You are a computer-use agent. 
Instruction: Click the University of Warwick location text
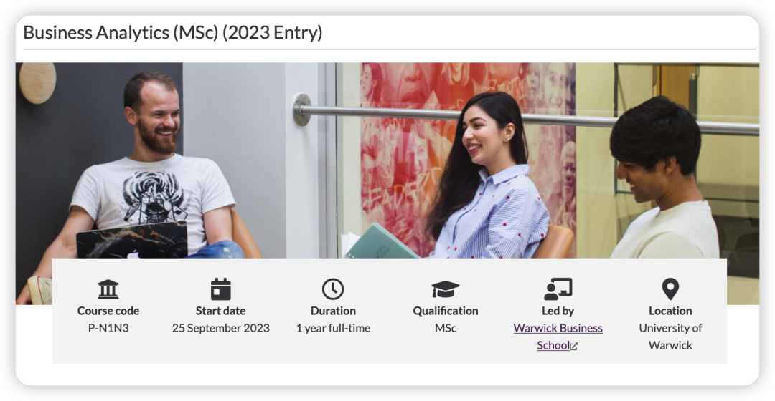[x=671, y=337]
